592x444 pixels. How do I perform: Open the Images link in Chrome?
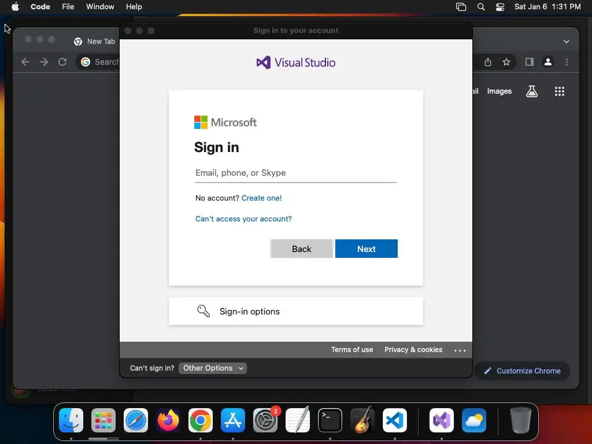(x=499, y=91)
